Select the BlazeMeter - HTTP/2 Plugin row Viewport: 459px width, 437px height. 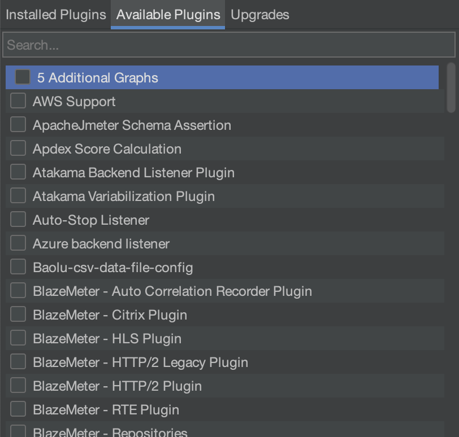pos(117,386)
